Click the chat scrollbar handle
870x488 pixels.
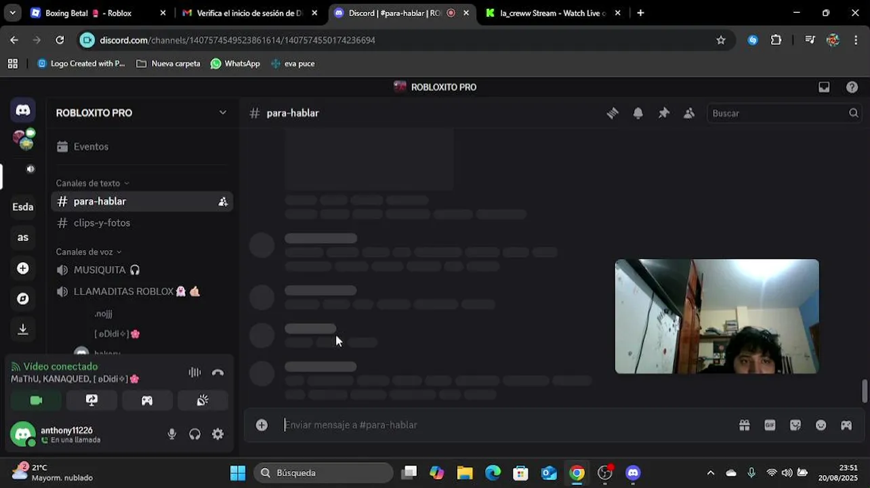pos(864,391)
